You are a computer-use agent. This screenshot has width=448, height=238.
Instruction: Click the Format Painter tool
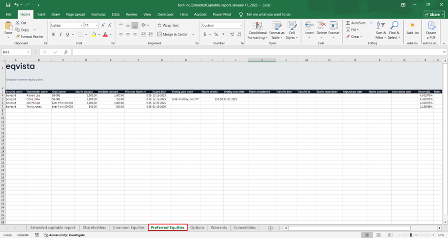[x=30, y=36]
